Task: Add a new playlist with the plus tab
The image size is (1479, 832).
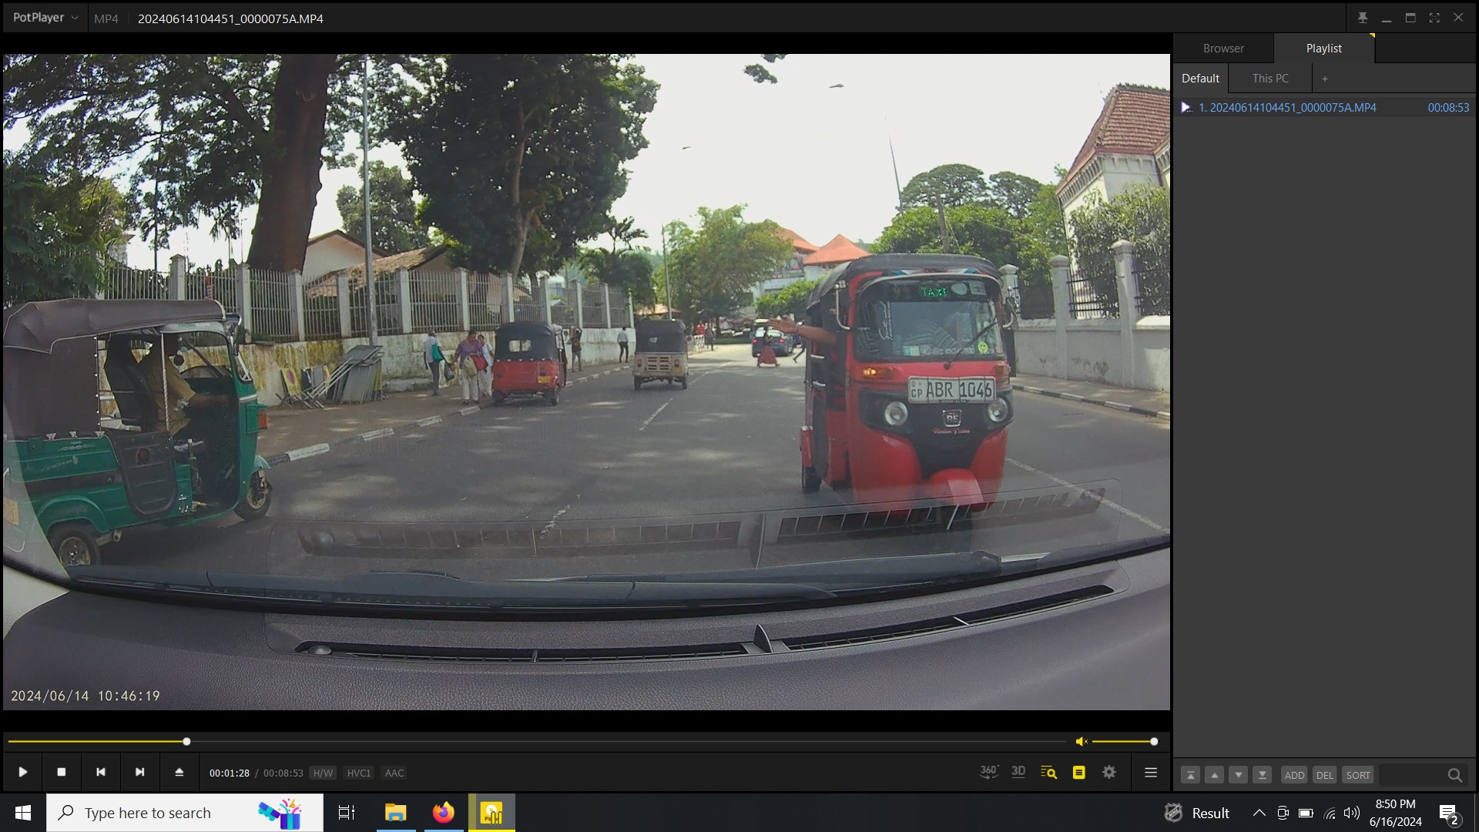Action: 1325,79
